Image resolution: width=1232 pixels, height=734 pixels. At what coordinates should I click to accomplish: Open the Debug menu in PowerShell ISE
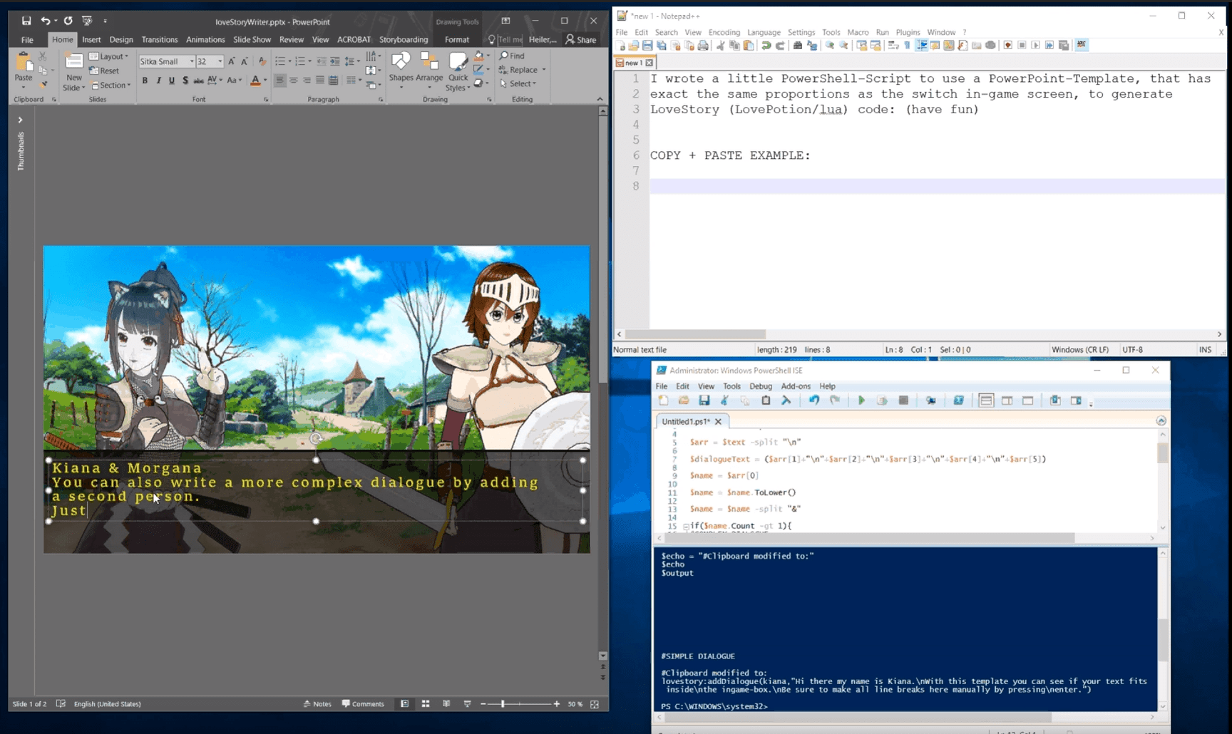pyautogui.click(x=760, y=386)
